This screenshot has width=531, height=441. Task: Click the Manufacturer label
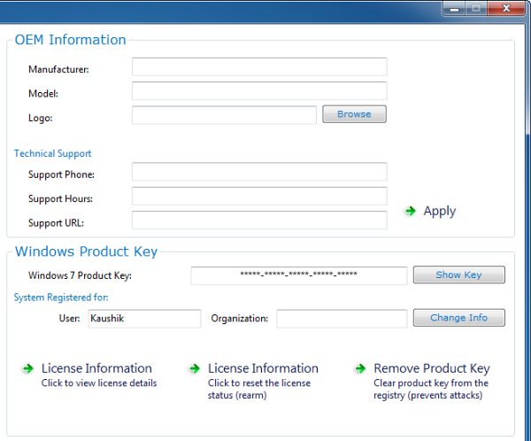(58, 69)
